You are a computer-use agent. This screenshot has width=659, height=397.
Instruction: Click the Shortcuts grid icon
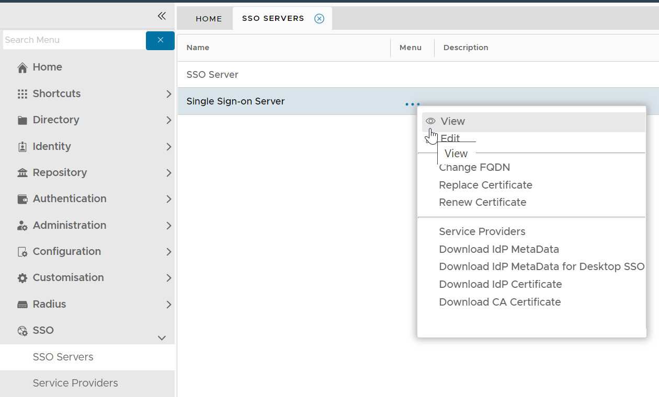[x=22, y=94]
